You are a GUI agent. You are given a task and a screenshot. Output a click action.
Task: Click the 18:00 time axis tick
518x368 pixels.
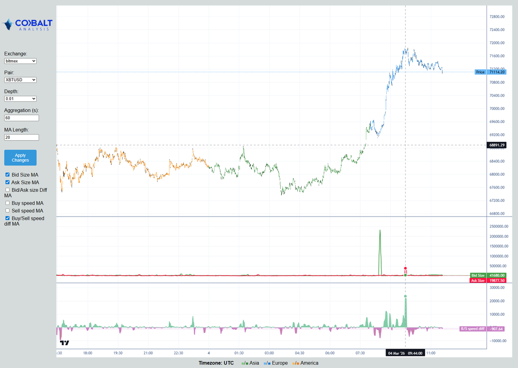point(88,353)
